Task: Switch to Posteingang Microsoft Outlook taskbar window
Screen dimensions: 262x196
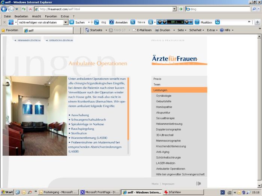Action: pos(58,192)
